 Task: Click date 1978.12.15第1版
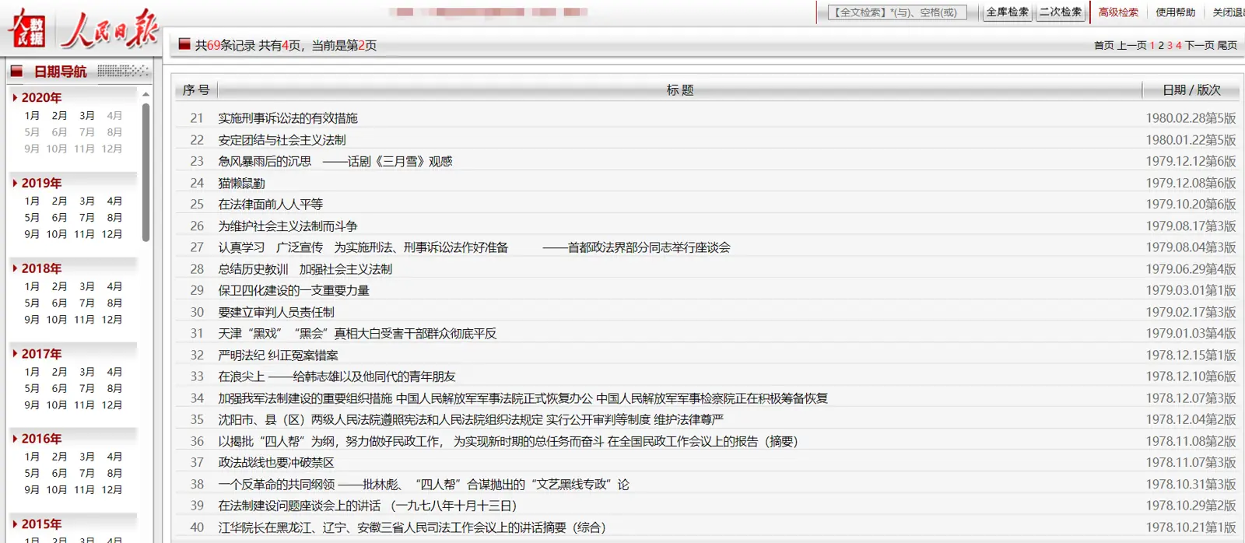point(1191,356)
